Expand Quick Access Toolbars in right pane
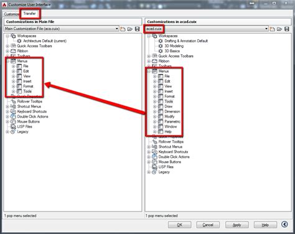This screenshot has width=295, height=234. point(149,56)
